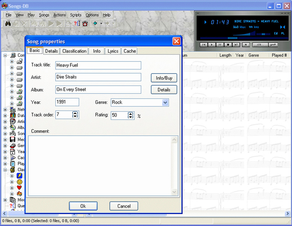Viewport: 292px width, 226px height.
Task: Click the Query tree node icon
Action: (13, 206)
